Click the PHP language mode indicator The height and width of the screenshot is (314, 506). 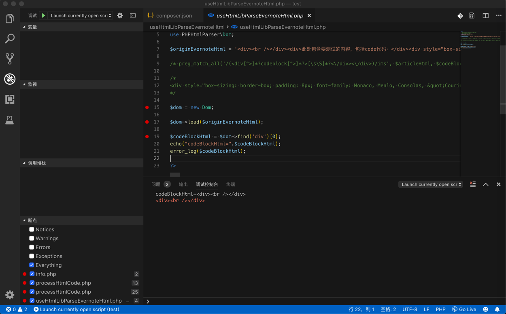(440, 309)
